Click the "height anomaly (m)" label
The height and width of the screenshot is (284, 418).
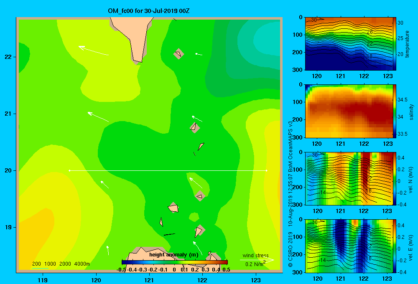174,255
